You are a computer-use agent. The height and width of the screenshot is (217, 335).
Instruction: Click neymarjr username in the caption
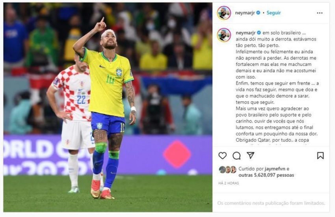tap(246, 33)
